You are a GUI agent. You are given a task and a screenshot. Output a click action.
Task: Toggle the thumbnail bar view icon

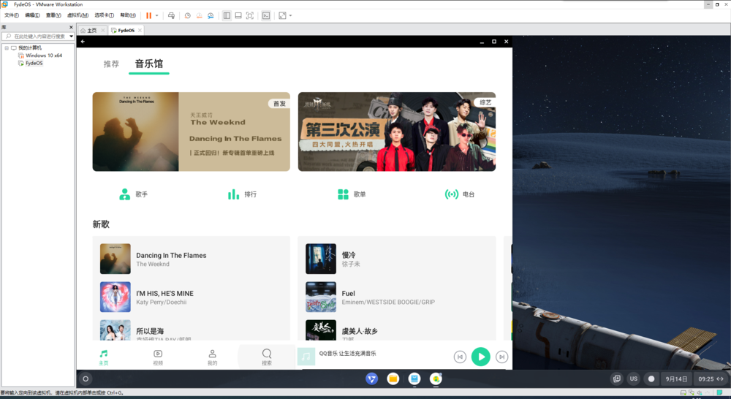point(238,15)
